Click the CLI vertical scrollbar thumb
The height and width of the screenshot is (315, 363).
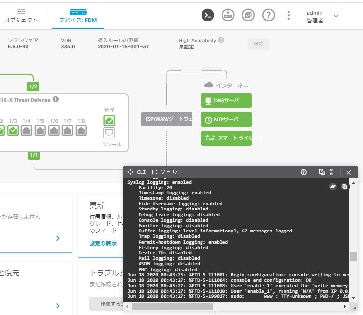tap(353, 256)
